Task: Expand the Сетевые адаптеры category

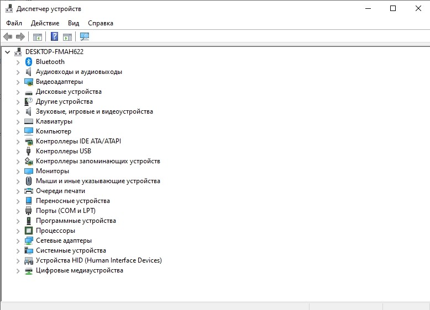Action: pos(18,241)
